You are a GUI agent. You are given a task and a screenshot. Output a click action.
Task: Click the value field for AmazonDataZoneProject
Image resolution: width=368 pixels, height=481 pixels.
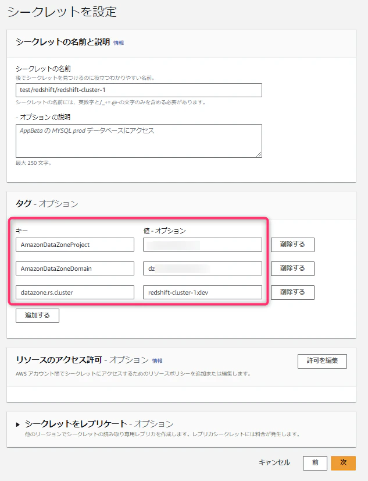[202, 245]
